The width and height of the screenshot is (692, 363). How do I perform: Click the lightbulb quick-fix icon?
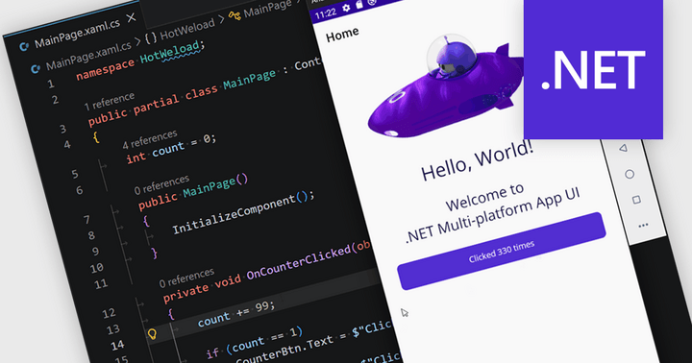[x=152, y=334]
